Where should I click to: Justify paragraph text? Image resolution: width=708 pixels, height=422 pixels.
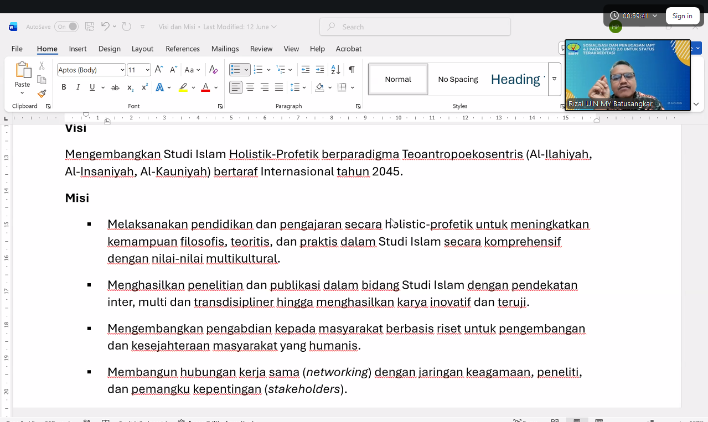click(279, 87)
